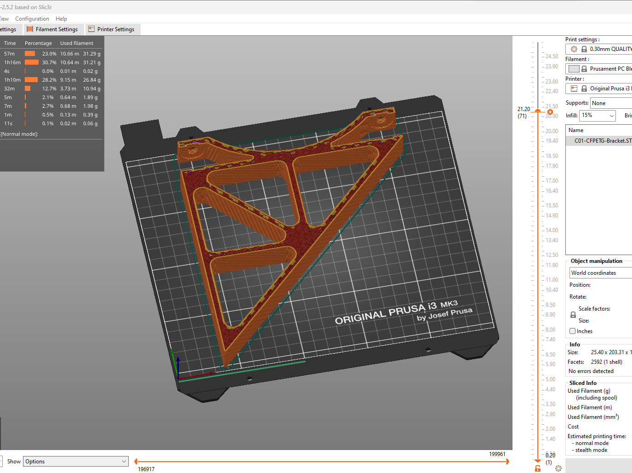Switch to the Filament Settings tab
This screenshot has width=632, height=473.
point(52,29)
